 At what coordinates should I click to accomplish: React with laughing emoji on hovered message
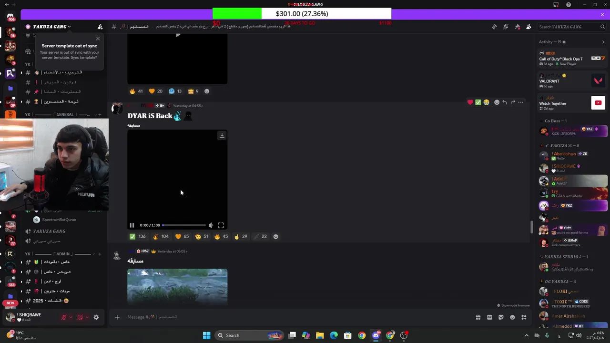point(486,102)
